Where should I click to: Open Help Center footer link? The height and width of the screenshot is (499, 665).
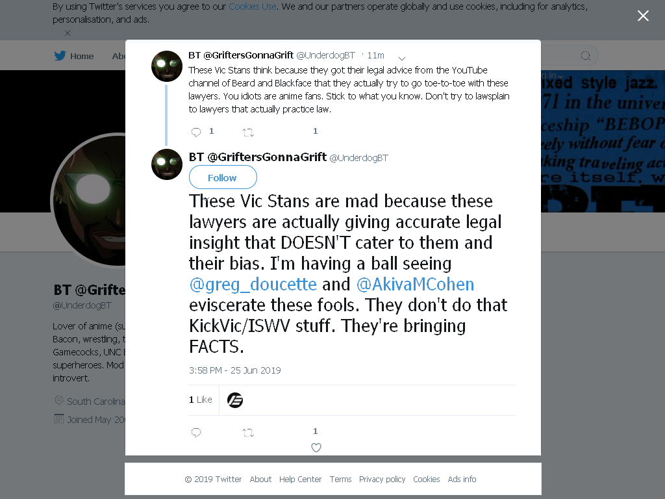coord(300,479)
